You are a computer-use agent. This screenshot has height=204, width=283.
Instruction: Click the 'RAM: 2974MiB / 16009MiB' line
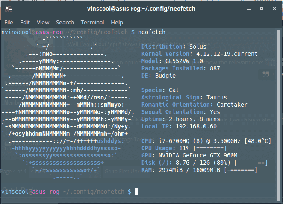(x=200, y=170)
